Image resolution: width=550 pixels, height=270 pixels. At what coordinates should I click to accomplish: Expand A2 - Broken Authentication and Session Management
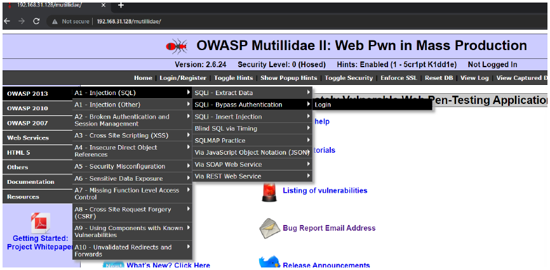pyautogui.click(x=132, y=120)
